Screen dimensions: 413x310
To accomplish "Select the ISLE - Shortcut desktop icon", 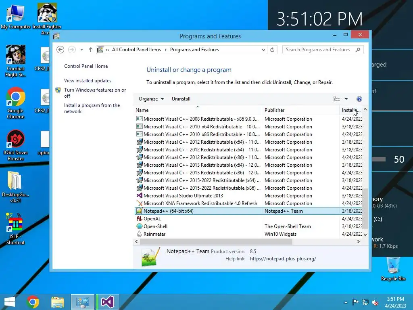I will point(15,229).
